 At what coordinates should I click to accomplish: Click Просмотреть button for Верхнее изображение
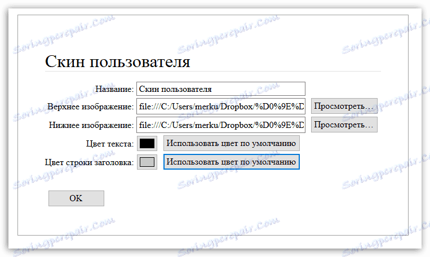tap(344, 106)
